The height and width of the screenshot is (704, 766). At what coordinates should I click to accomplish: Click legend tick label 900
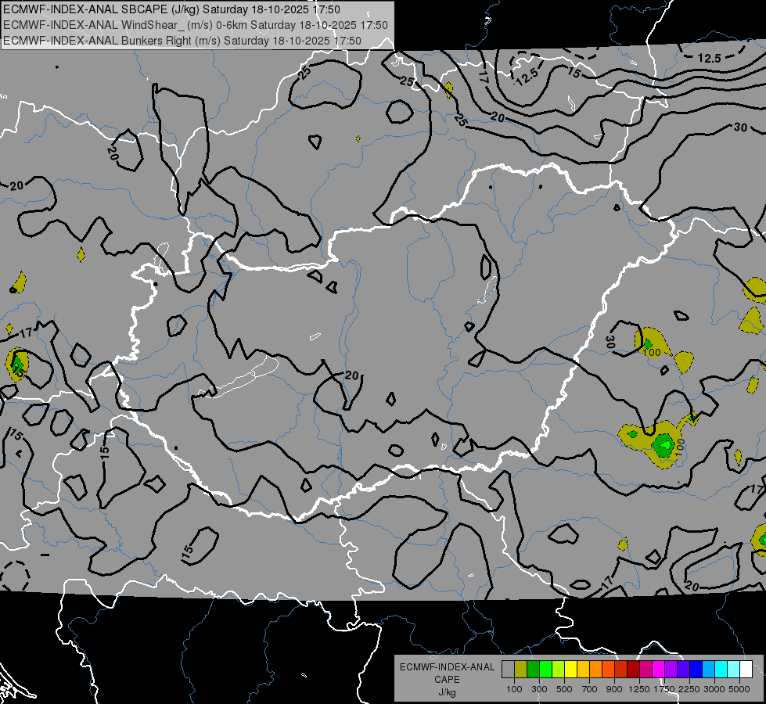614,689
